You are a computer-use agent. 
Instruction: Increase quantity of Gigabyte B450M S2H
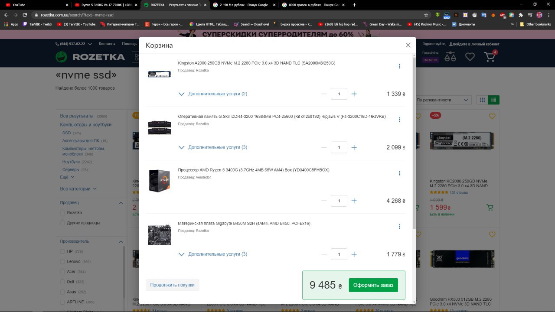354,254
